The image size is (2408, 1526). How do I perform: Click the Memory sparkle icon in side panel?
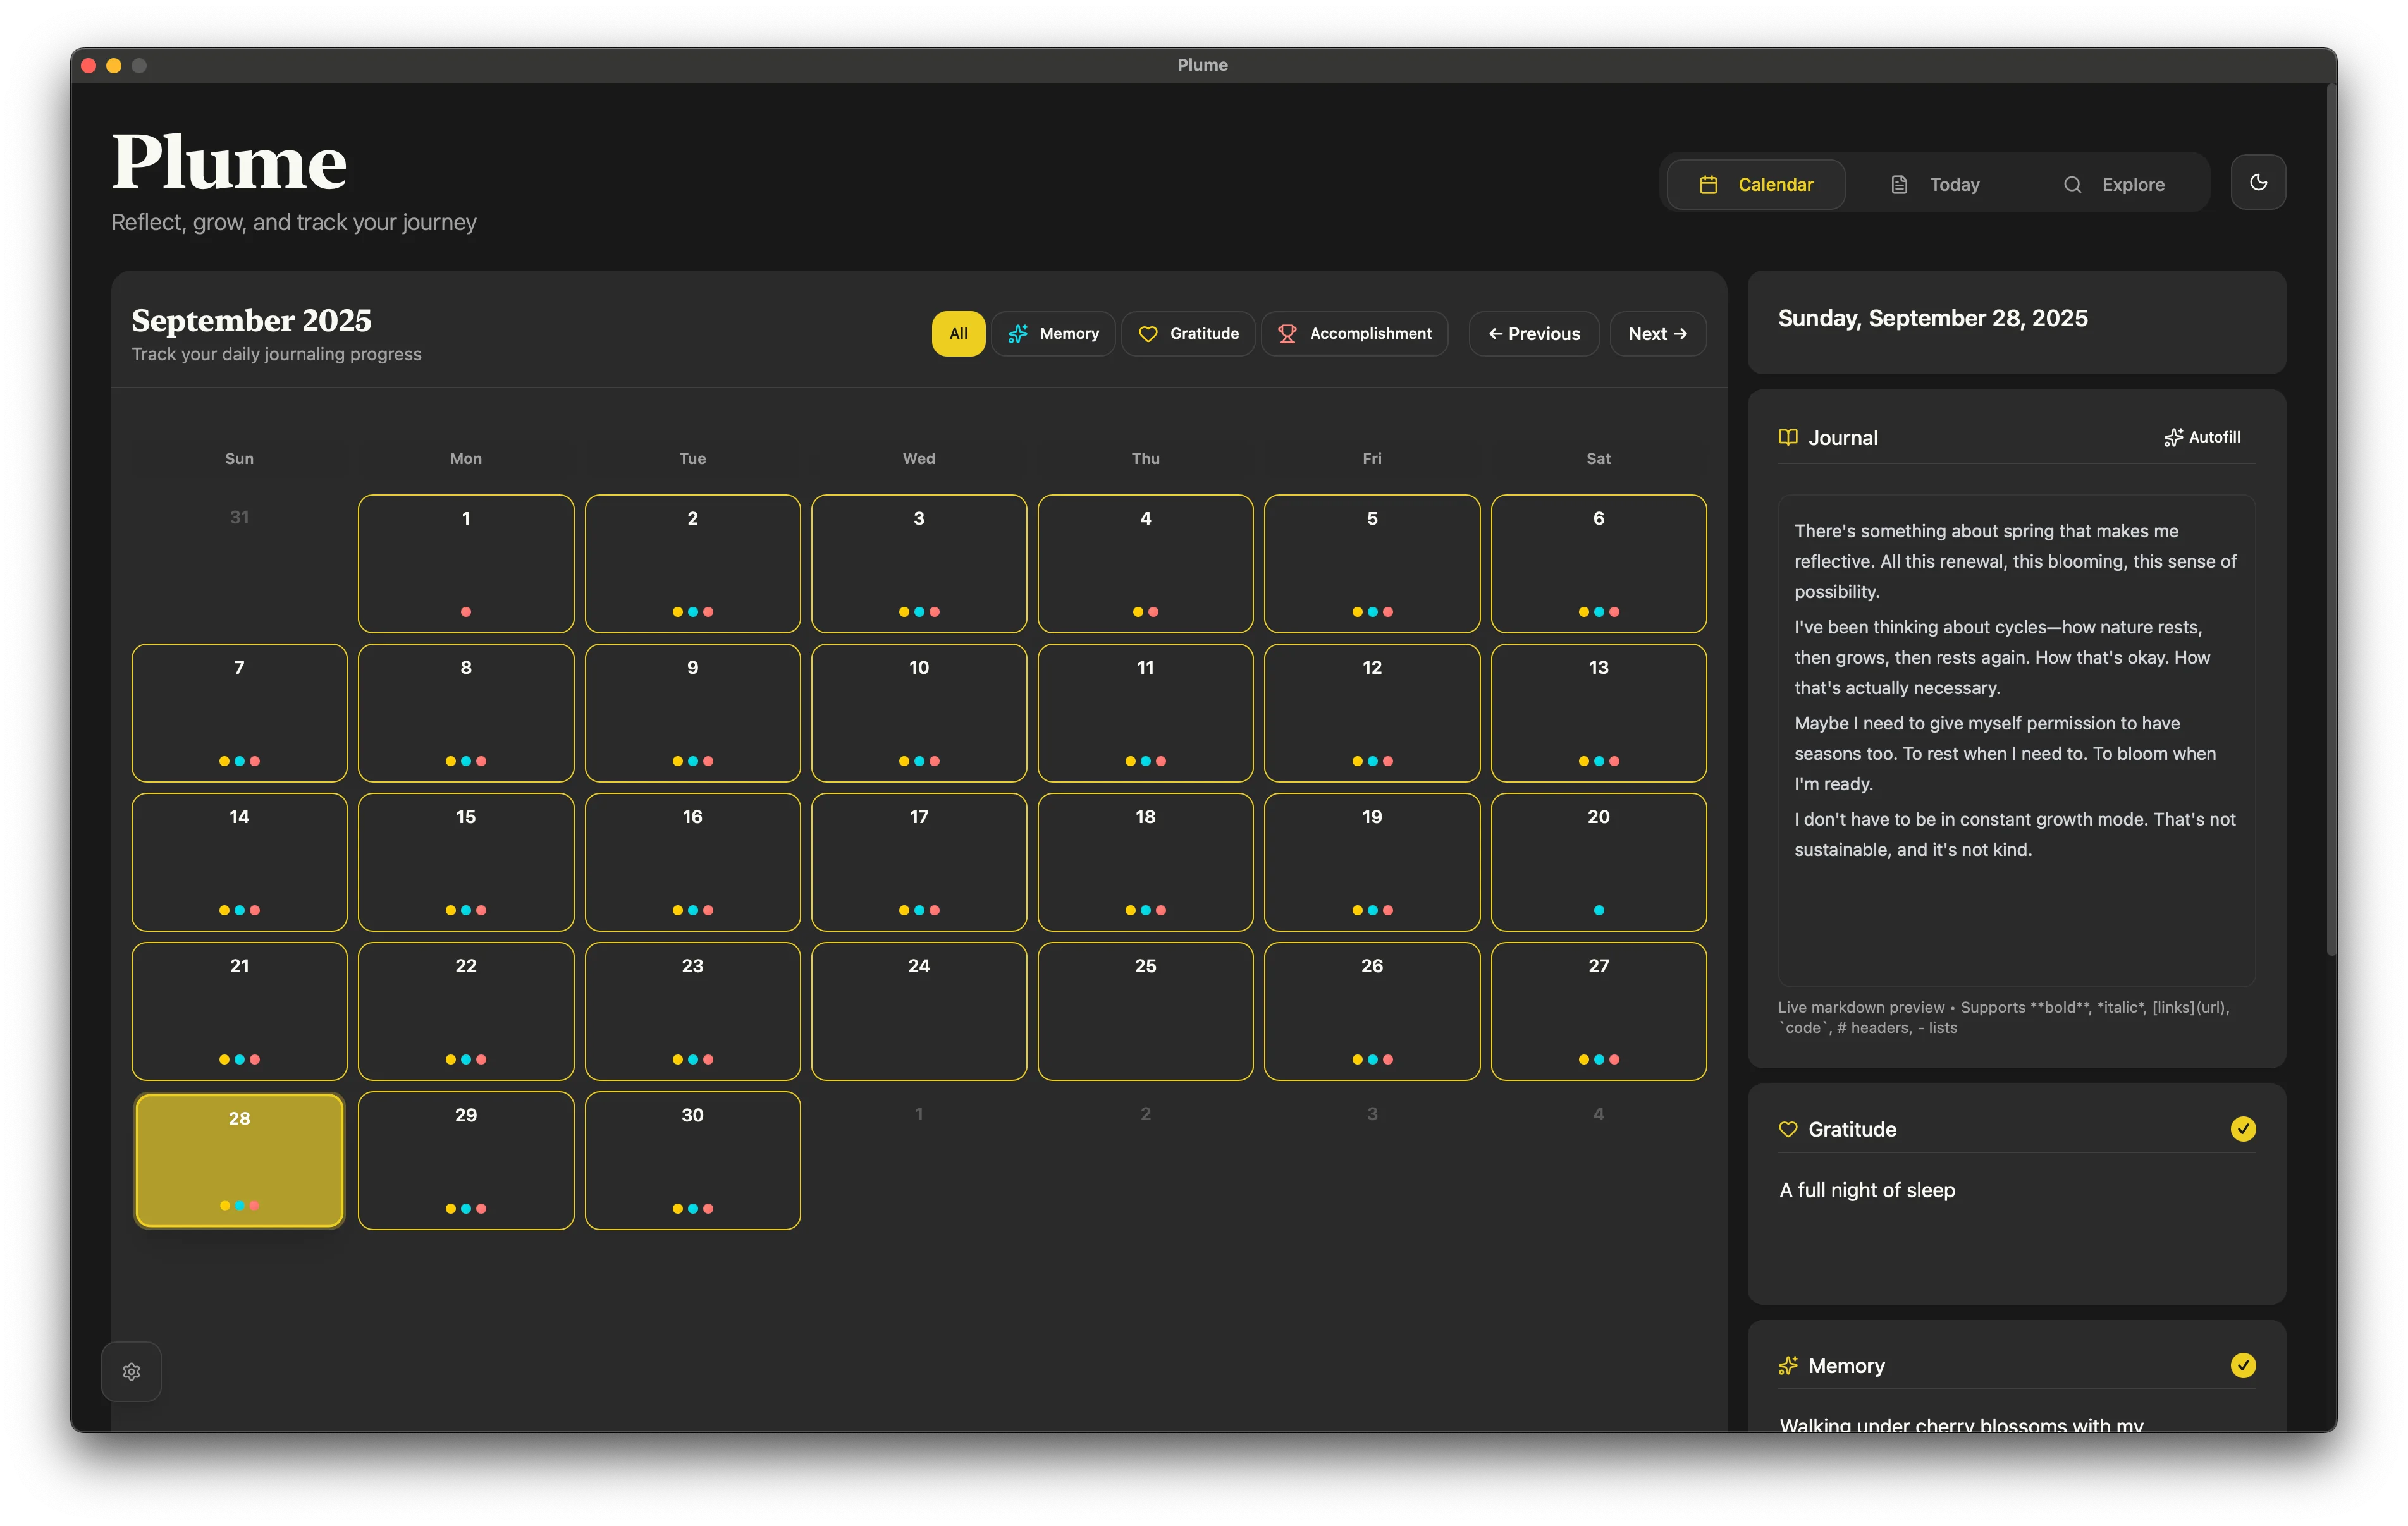click(x=1788, y=1365)
